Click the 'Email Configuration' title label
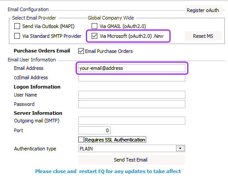This screenshot has height=178, width=228. (x=28, y=9)
